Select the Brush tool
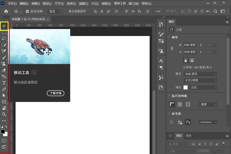The height and width of the screenshot is (154, 231). point(4,57)
